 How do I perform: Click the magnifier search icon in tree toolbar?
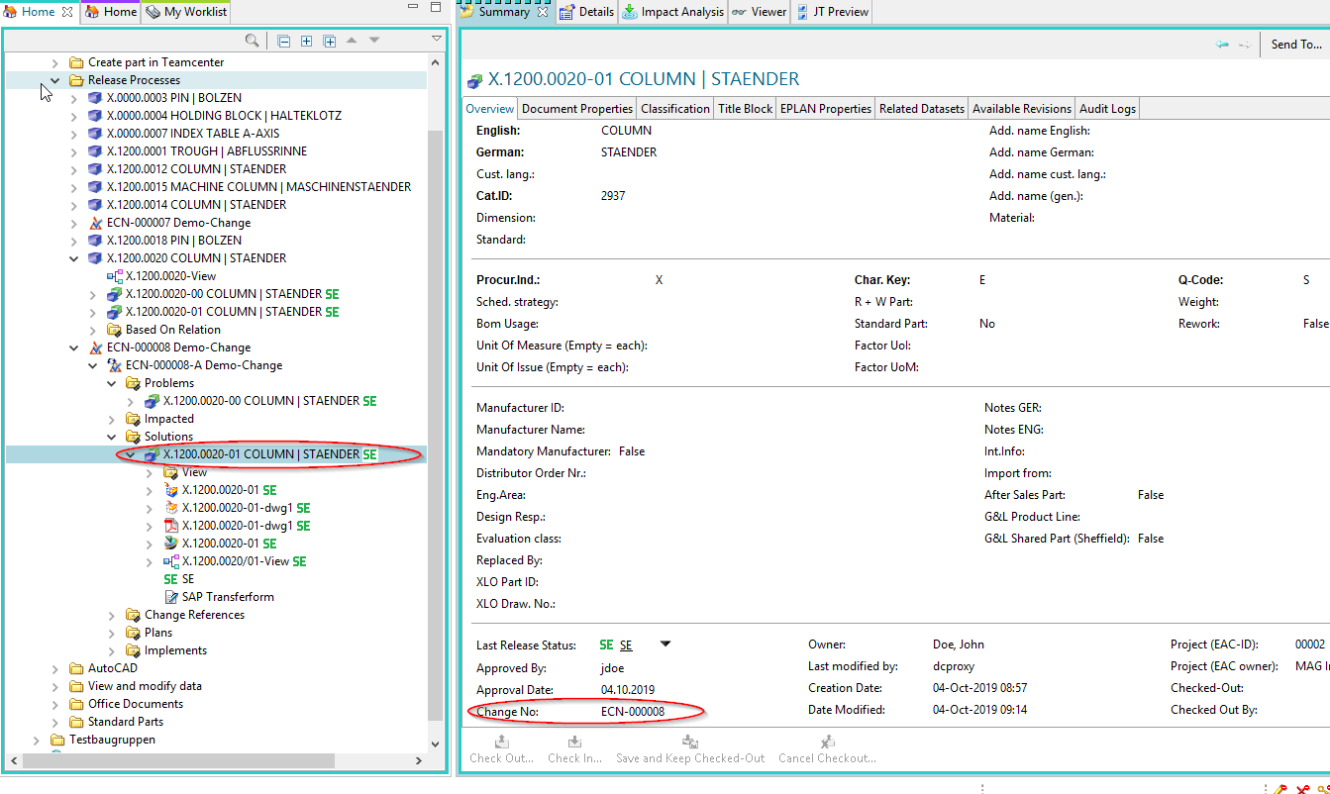point(253,41)
